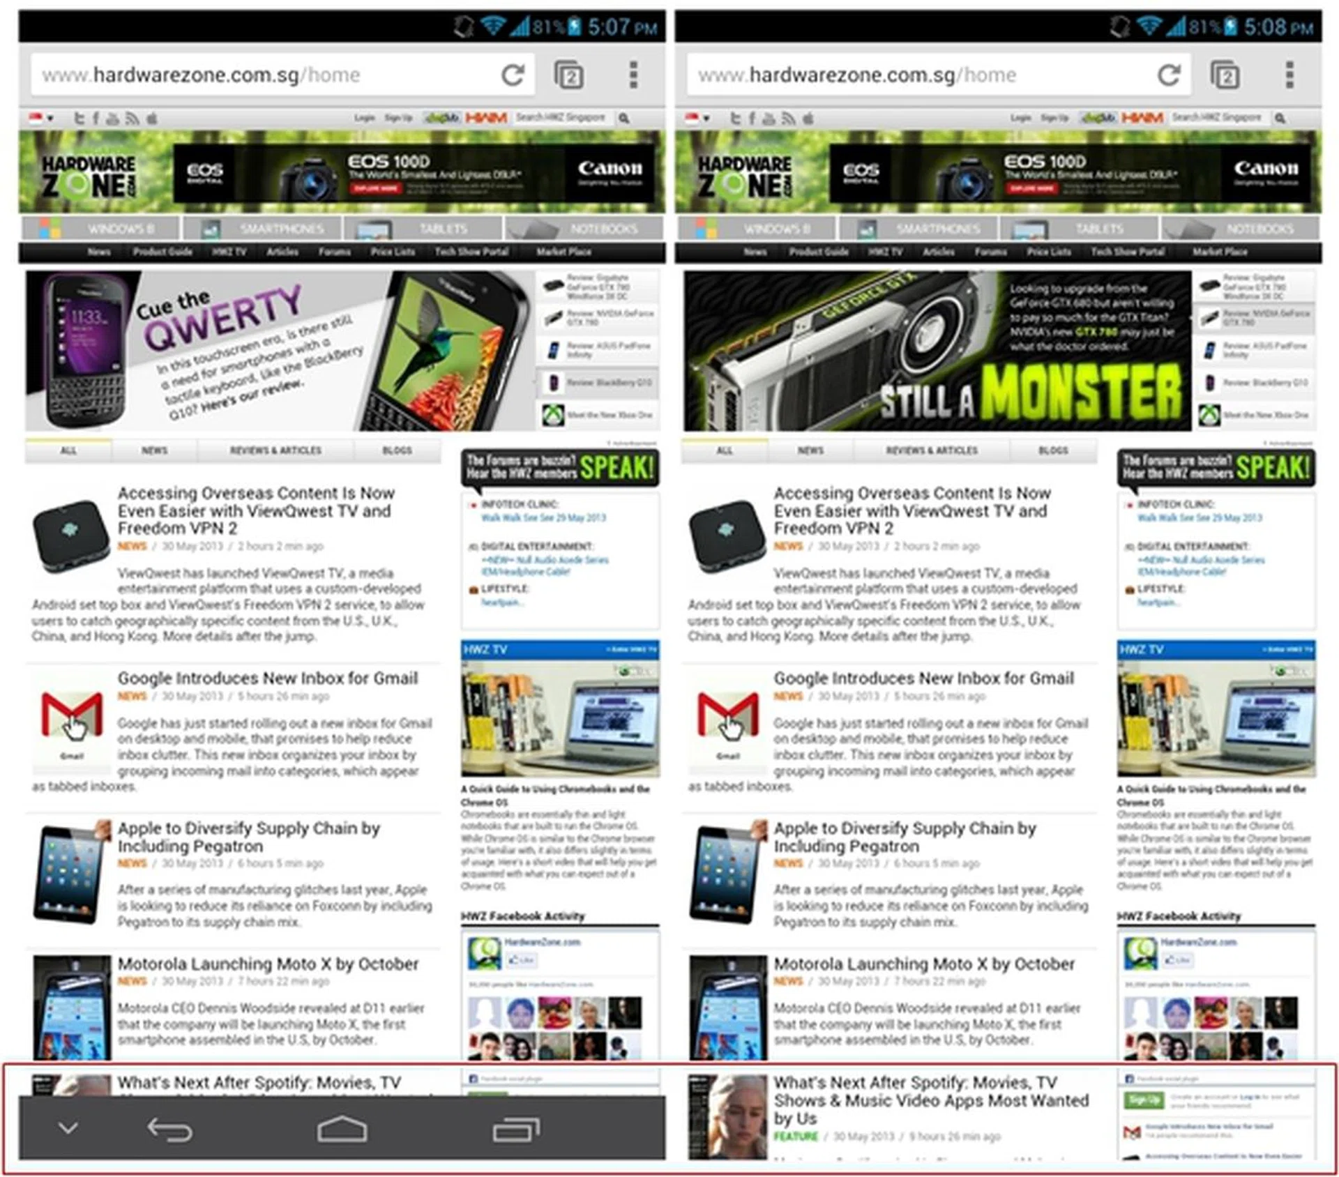The width and height of the screenshot is (1339, 1177).
Task: Click the RSS feed icon in right screenshot header
Action: pyautogui.click(x=788, y=119)
